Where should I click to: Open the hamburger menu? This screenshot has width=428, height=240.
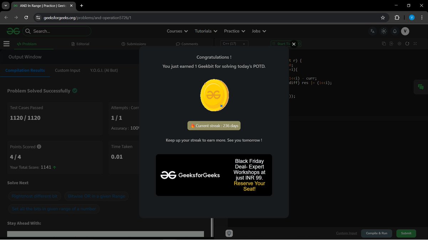[x=6, y=43]
